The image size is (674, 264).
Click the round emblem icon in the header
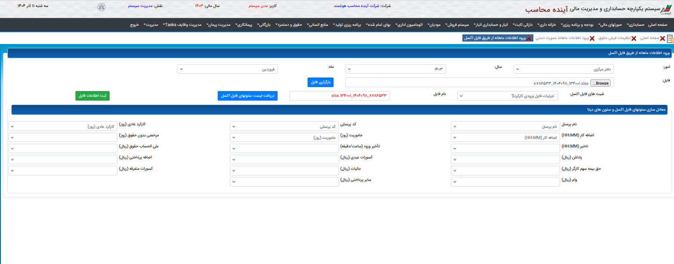pyautogui.click(x=102, y=7)
